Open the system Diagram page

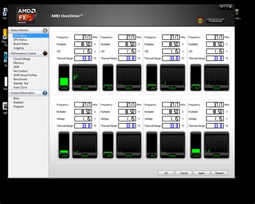[18, 107]
